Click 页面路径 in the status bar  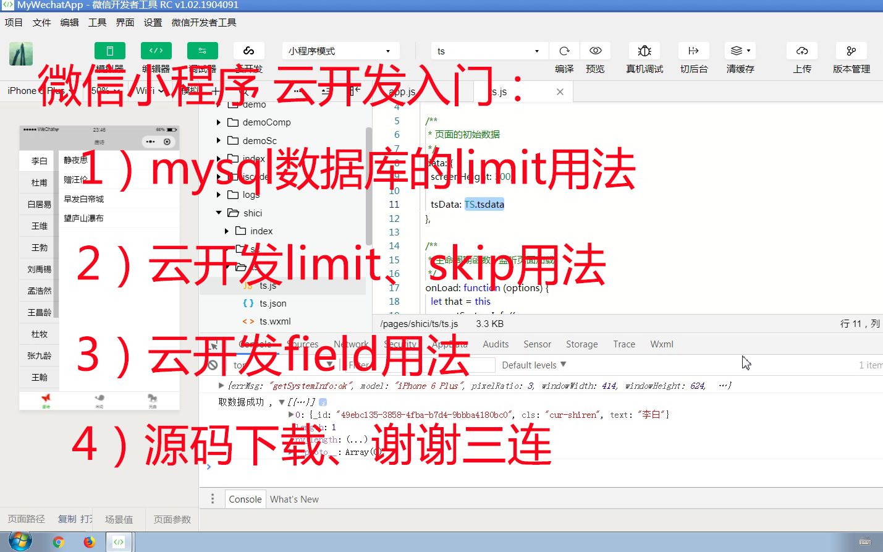pyautogui.click(x=26, y=519)
